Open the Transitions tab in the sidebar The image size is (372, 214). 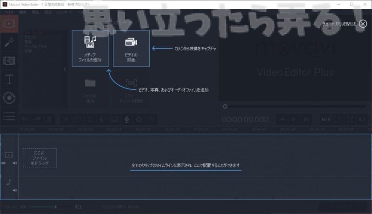click(9, 61)
